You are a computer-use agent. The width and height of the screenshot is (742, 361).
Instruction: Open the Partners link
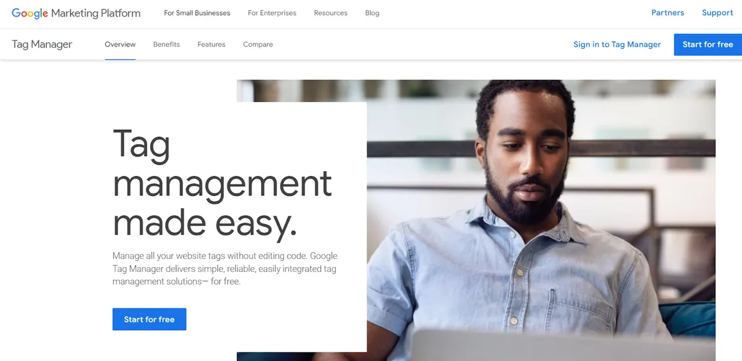(668, 13)
